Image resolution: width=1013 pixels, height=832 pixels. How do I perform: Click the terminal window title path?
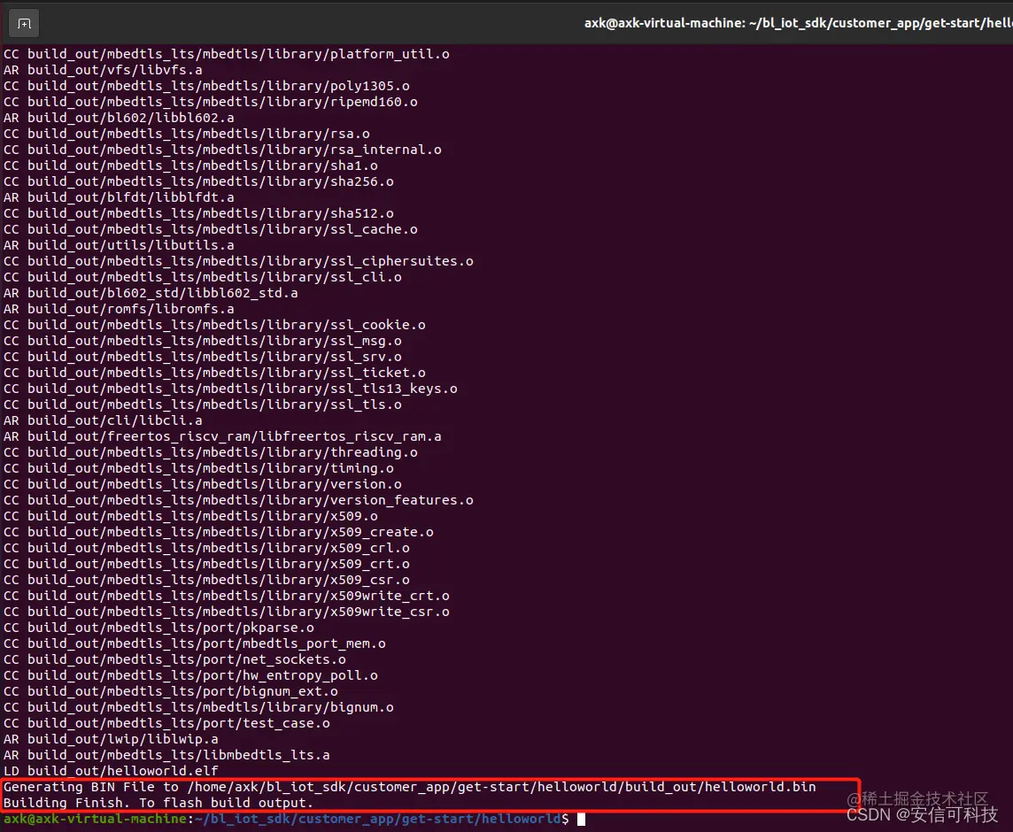(798, 23)
